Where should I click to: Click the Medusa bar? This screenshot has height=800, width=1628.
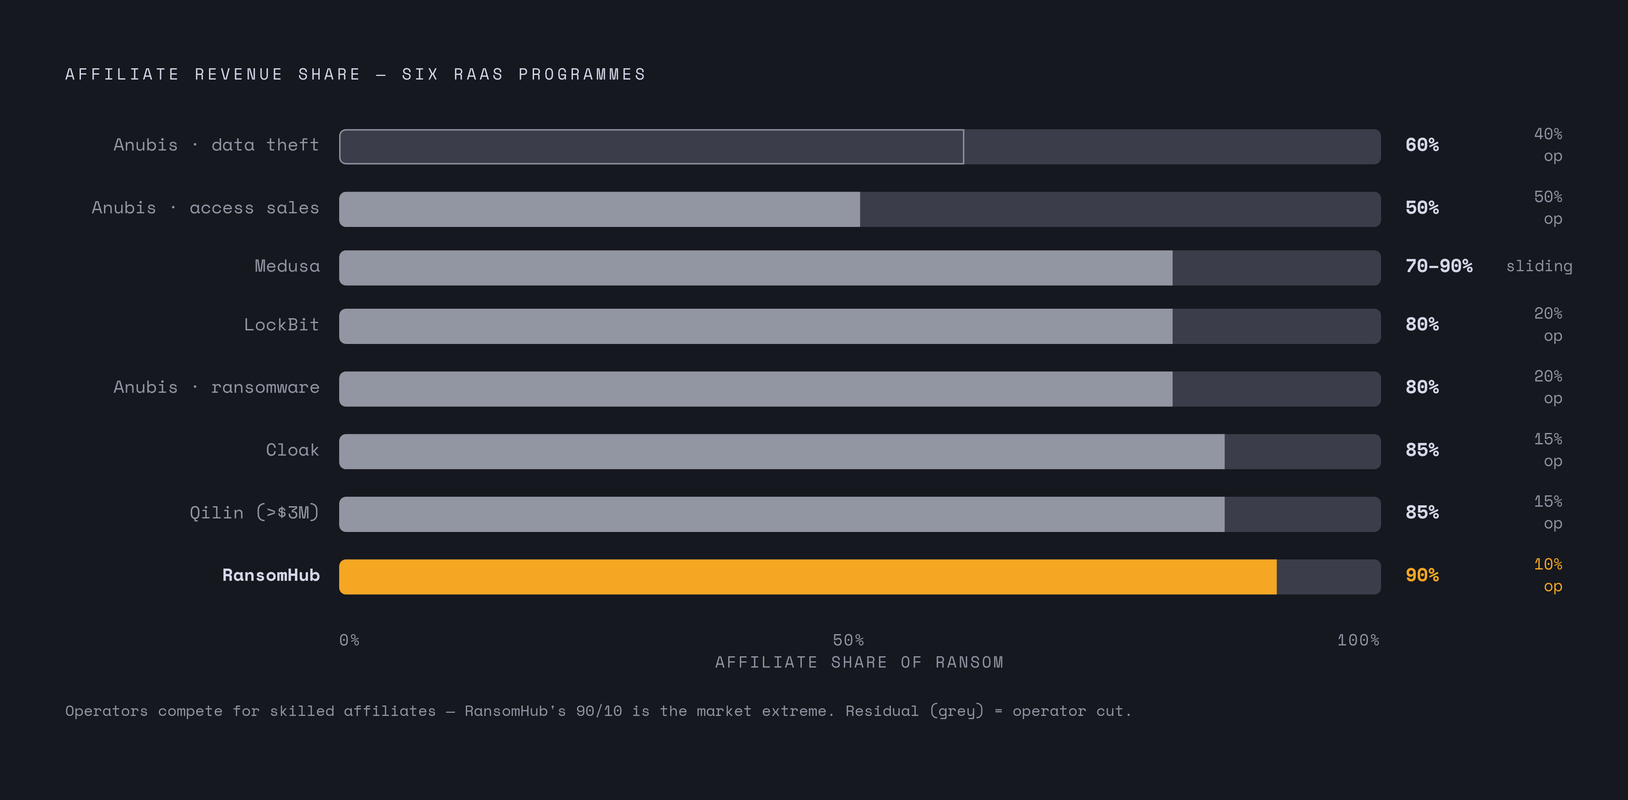756,268
